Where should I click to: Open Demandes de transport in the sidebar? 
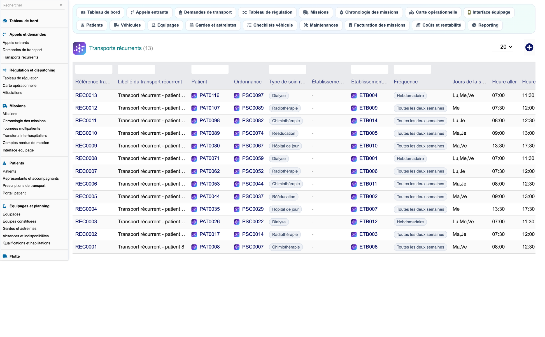(x=22, y=50)
